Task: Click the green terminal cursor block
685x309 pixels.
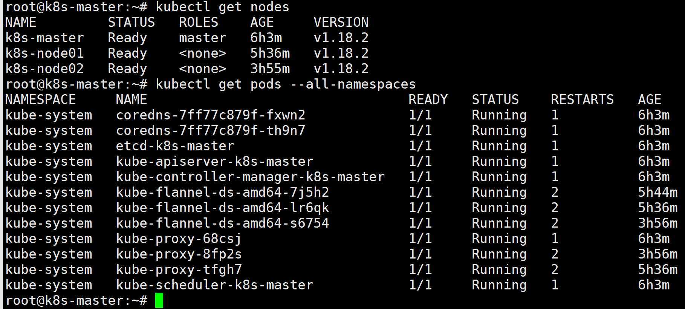Action: tap(159, 301)
